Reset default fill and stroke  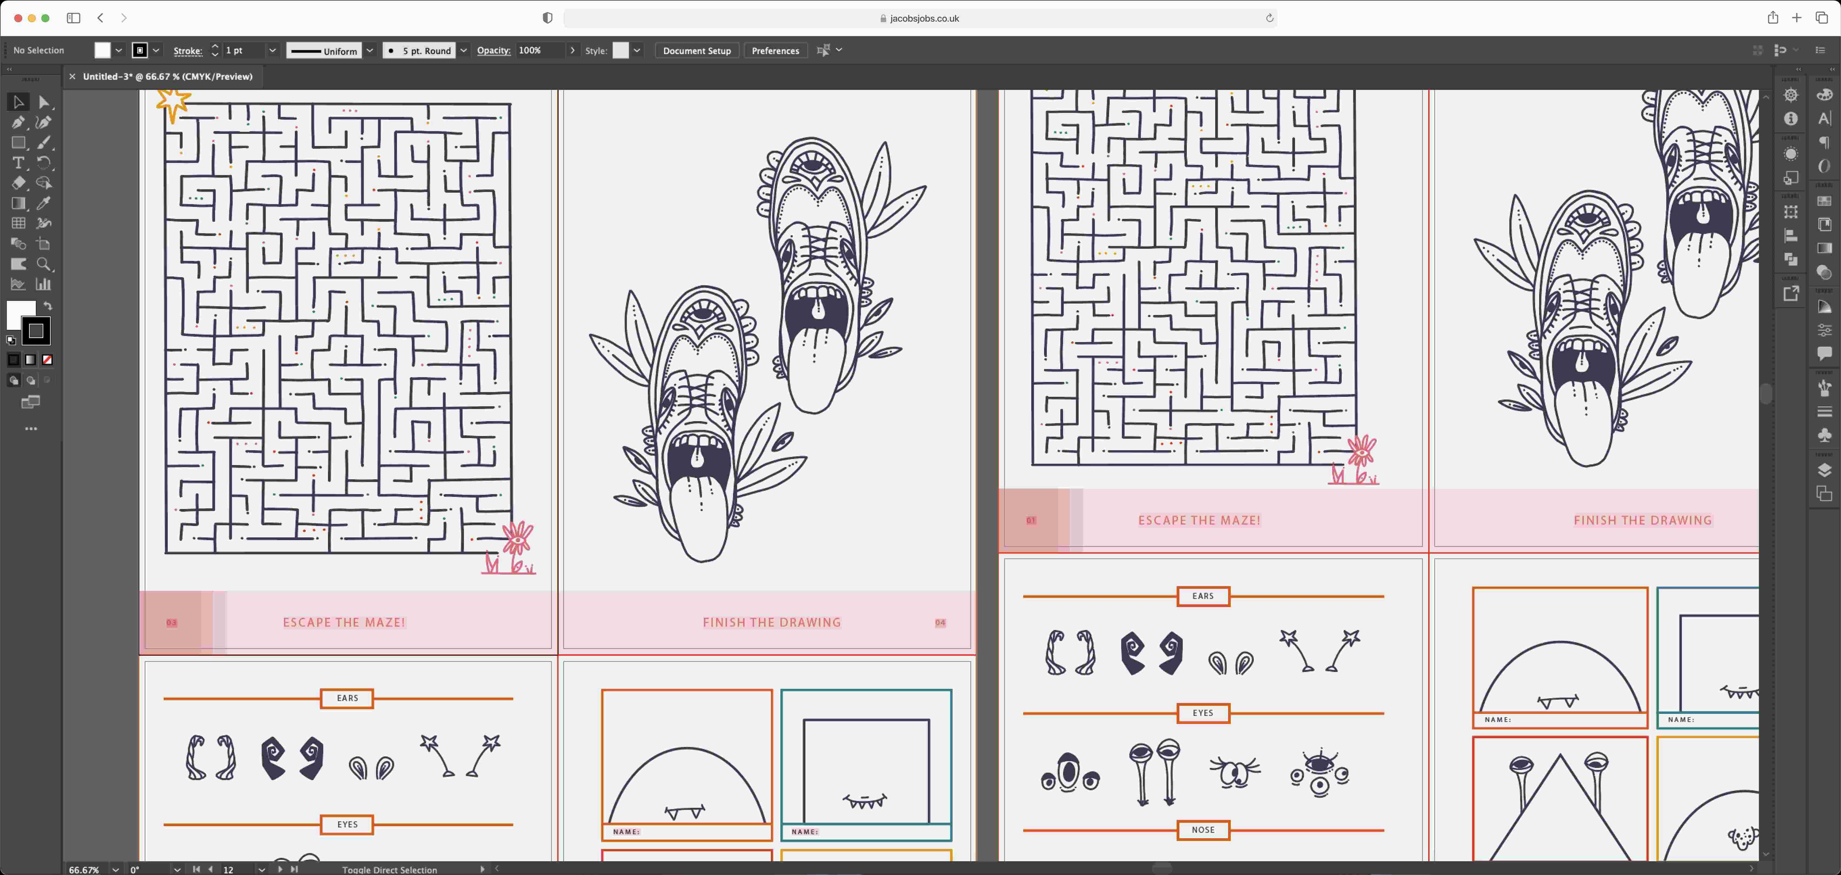click(x=11, y=341)
